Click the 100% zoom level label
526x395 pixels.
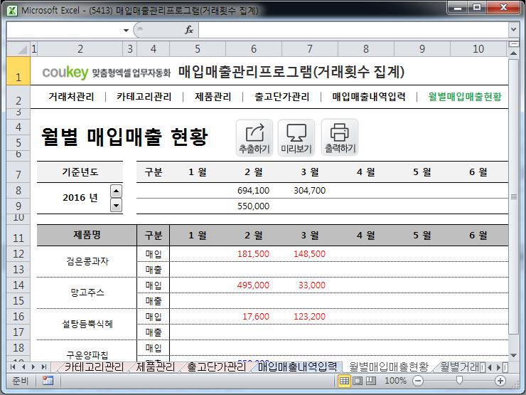pos(395,381)
